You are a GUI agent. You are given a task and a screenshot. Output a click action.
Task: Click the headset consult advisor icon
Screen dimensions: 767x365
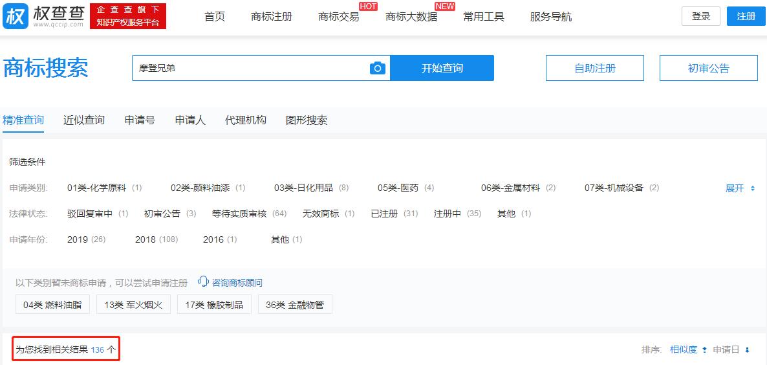coord(204,282)
